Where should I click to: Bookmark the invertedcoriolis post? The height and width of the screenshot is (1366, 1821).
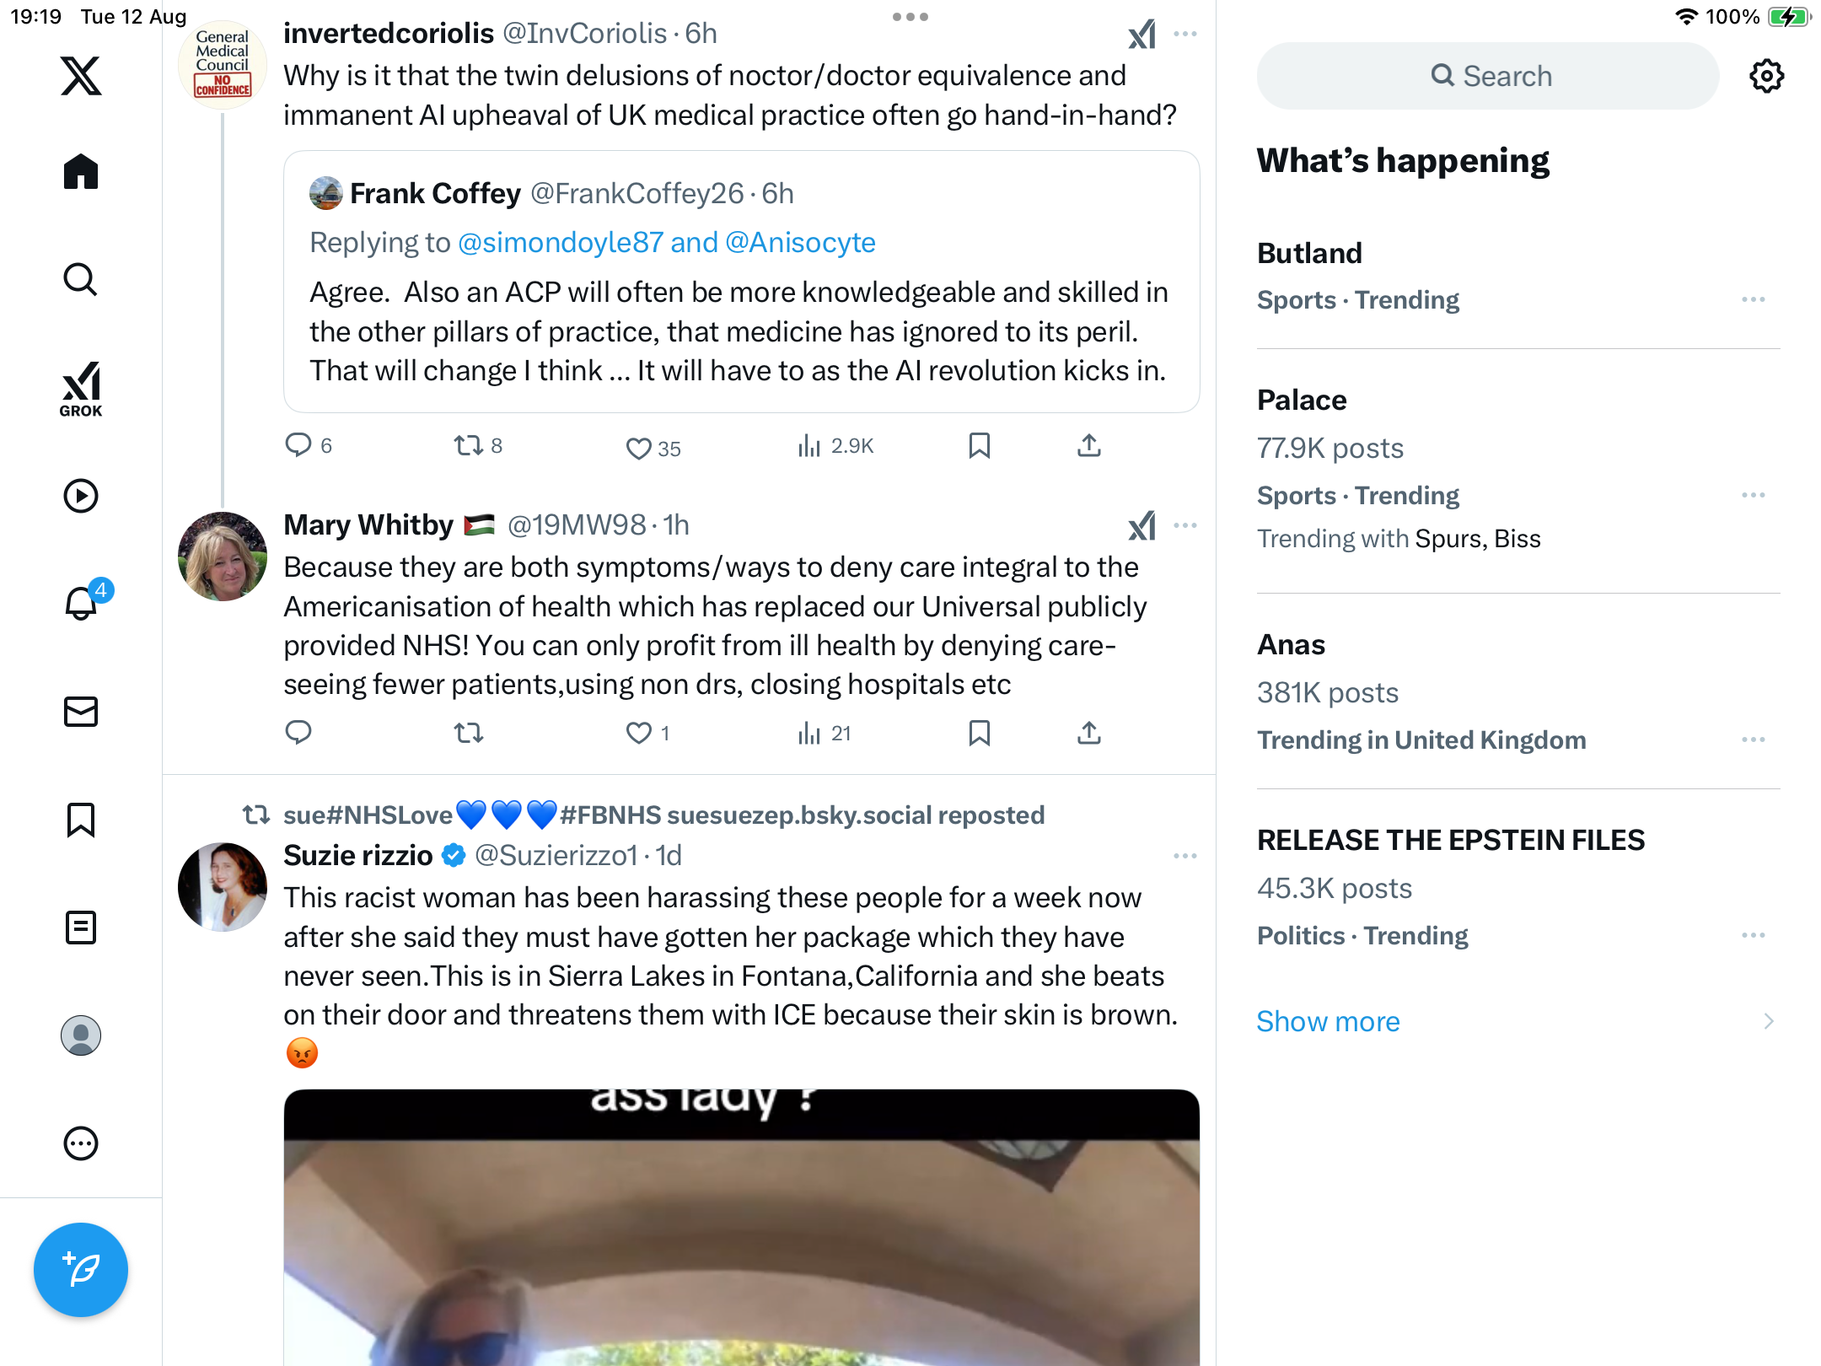pyautogui.click(x=979, y=445)
